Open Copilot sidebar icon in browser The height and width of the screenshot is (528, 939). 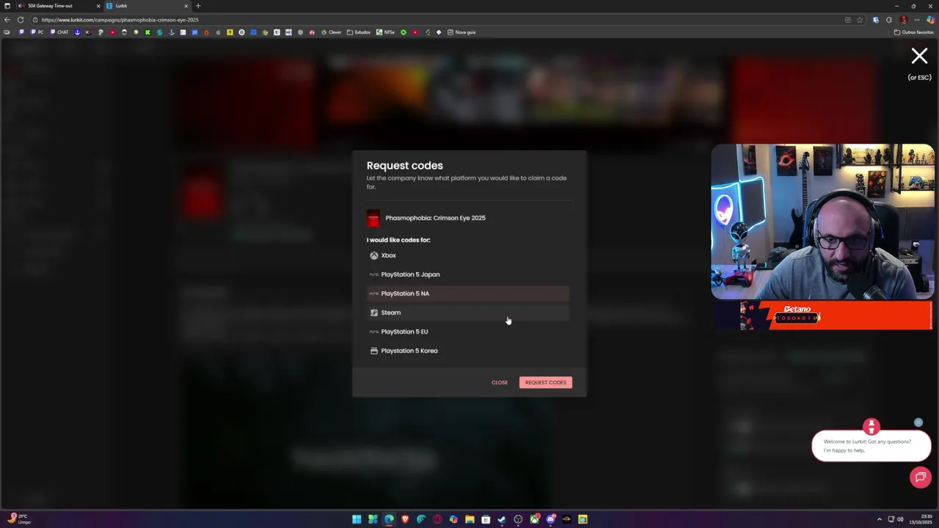tap(930, 20)
